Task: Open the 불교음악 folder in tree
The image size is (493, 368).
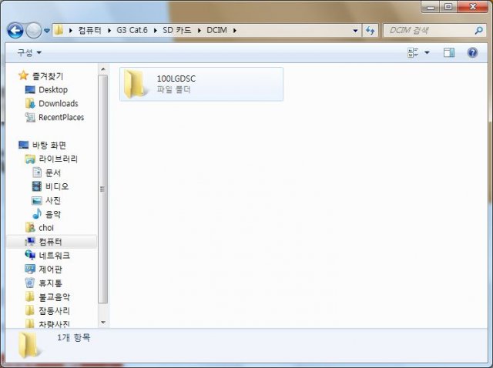Action: coord(54,297)
